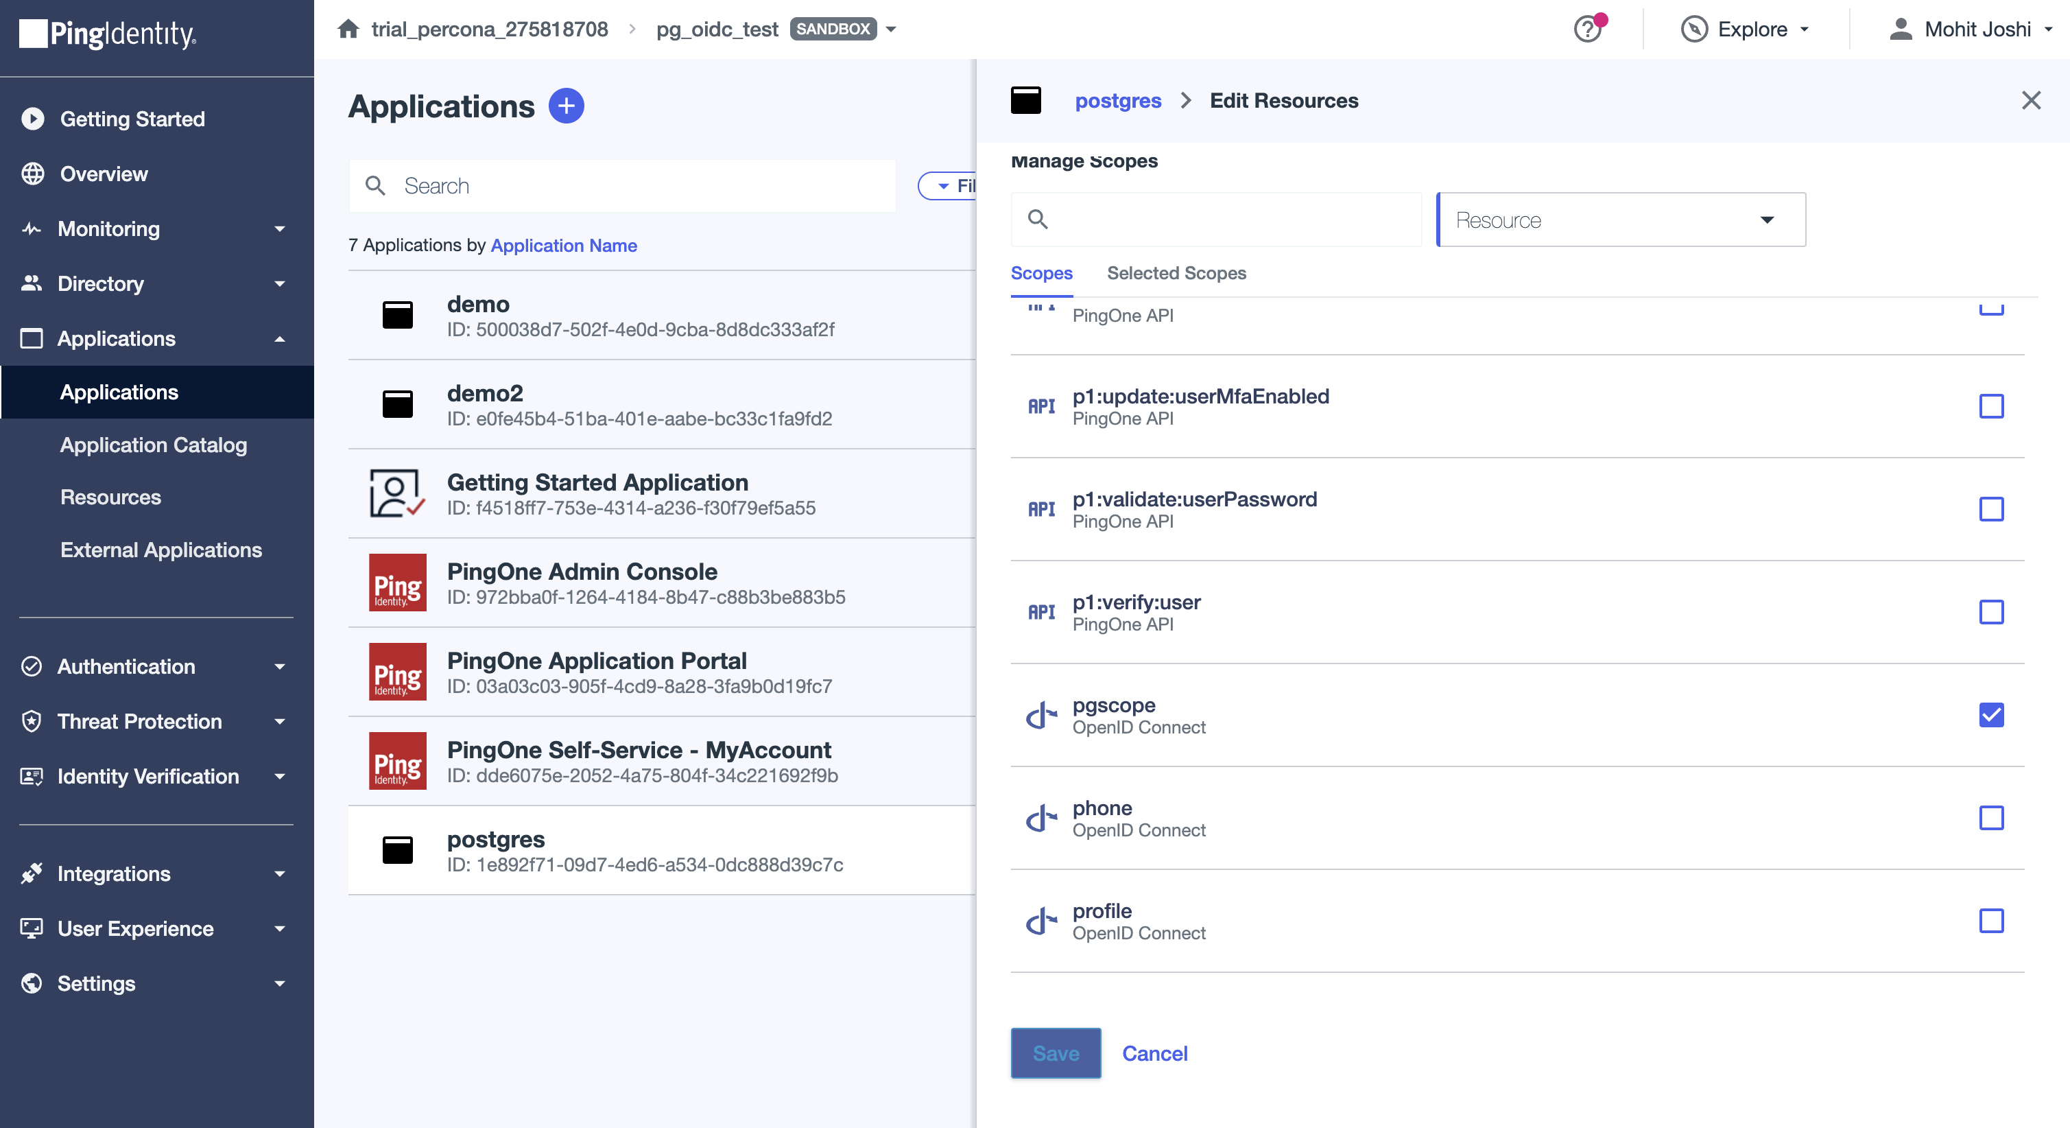Uncheck the pgscope scope checkbox

(1990, 715)
